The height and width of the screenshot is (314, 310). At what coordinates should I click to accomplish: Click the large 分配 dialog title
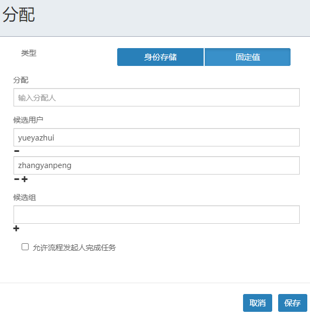[x=19, y=15]
